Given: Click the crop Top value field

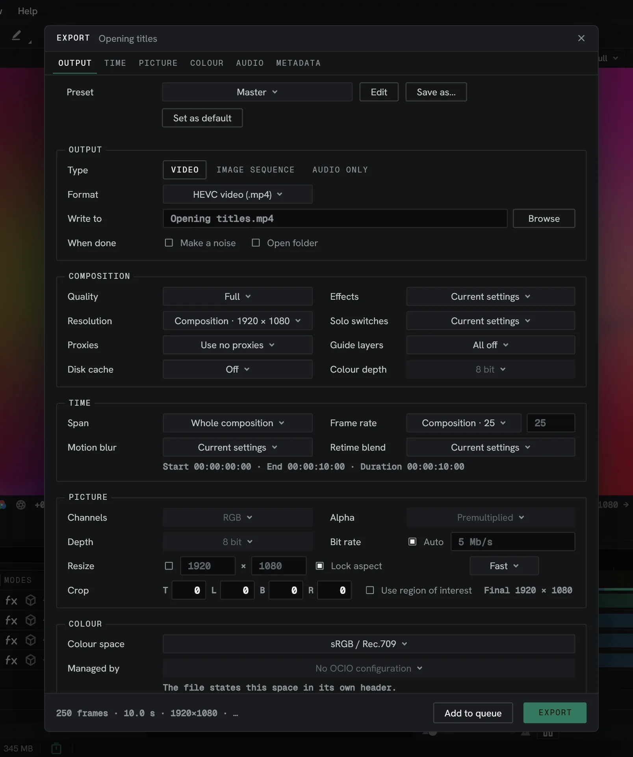Looking at the screenshot, I should pyautogui.click(x=189, y=590).
